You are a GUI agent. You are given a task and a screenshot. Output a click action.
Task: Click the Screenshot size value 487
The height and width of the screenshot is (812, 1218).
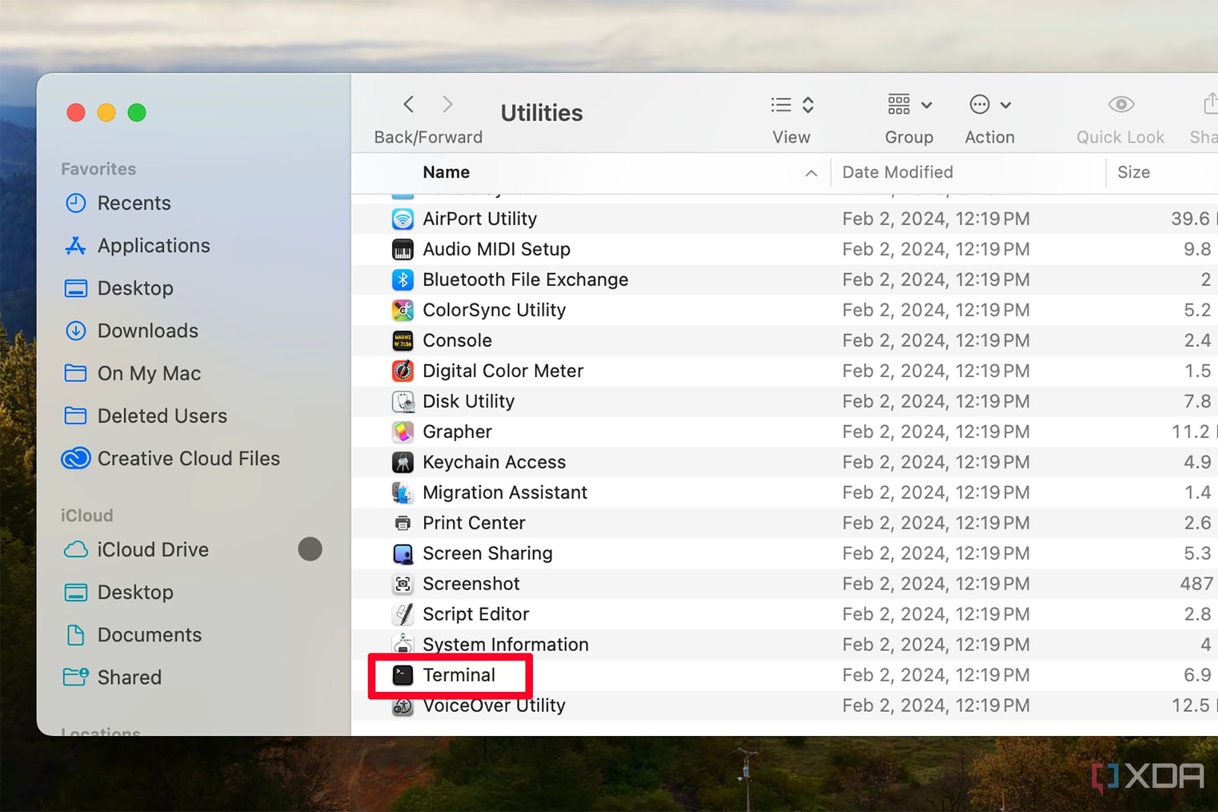[x=1195, y=584]
